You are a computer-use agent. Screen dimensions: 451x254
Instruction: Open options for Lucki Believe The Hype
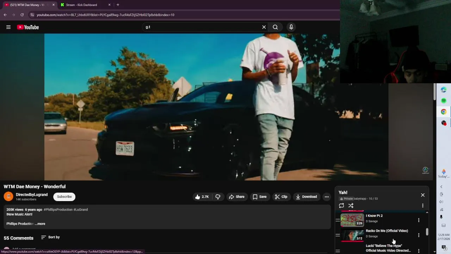tap(419, 251)
